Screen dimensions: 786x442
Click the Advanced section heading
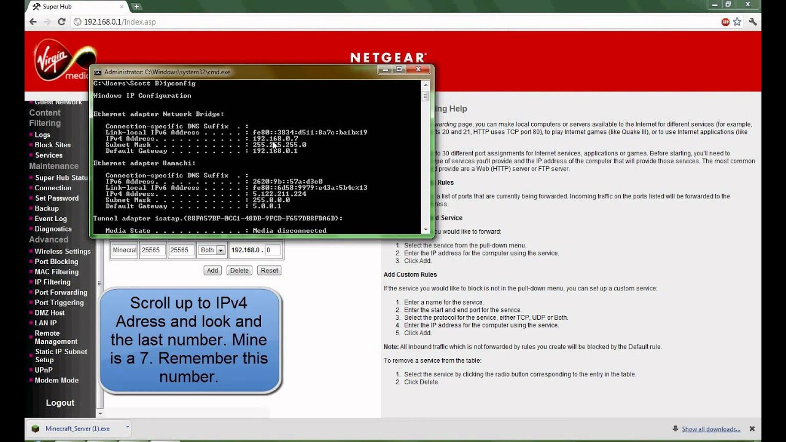tap(49, 239)
